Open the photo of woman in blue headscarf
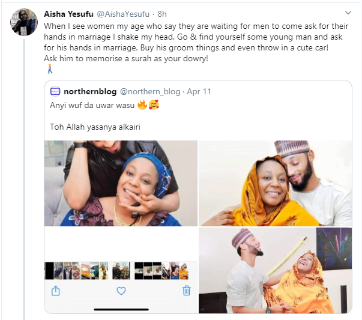 coord(121,183)
